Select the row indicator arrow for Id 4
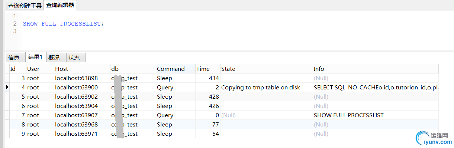This screenshot has width=454, height=148. [x=7, y=87]
